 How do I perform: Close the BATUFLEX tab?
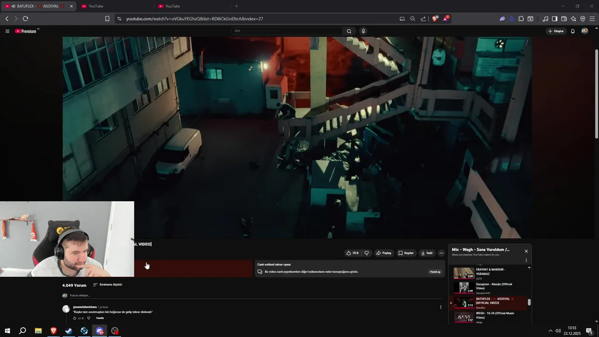[x=71, y=6]
